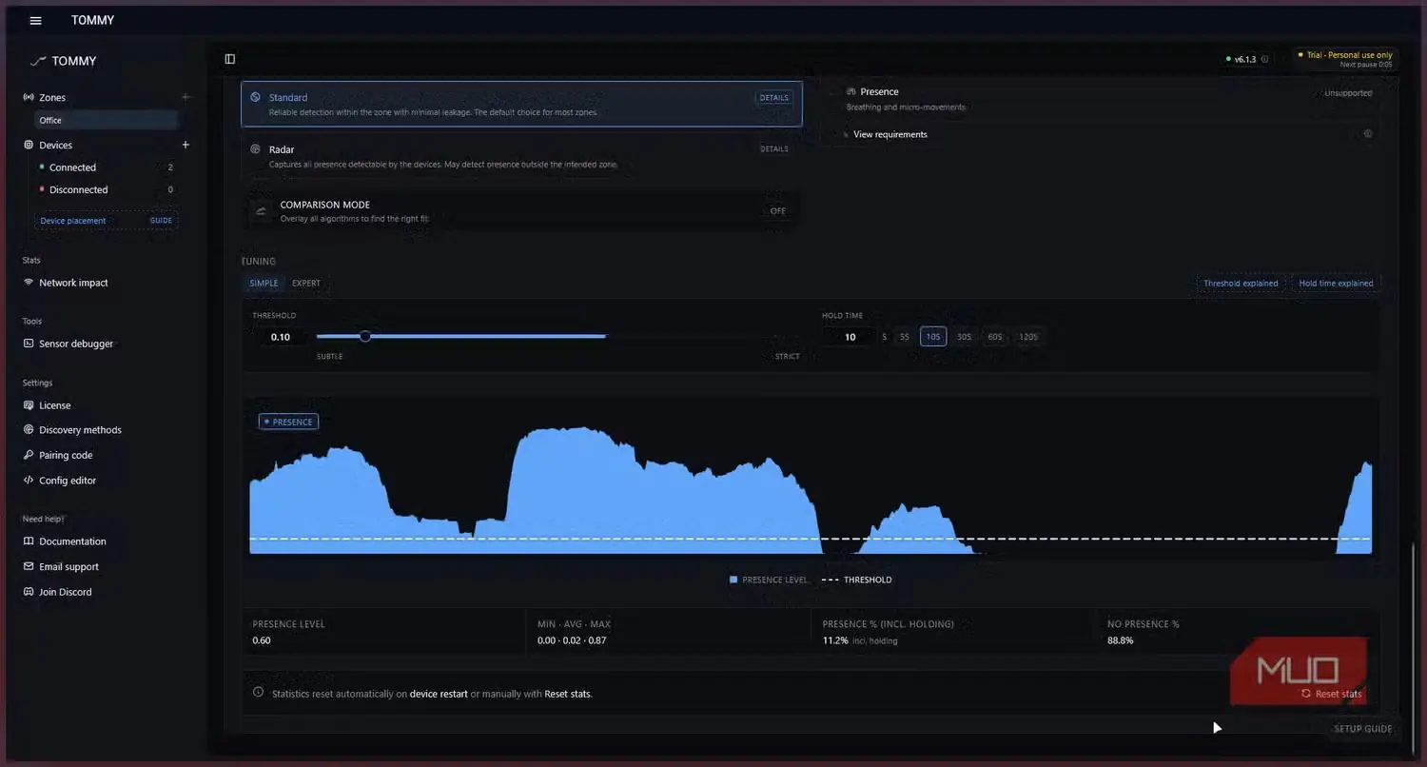Viewport: 1427px width, 767px height.
Task: Click the threshold slider handle
Action: coord(365,336)
